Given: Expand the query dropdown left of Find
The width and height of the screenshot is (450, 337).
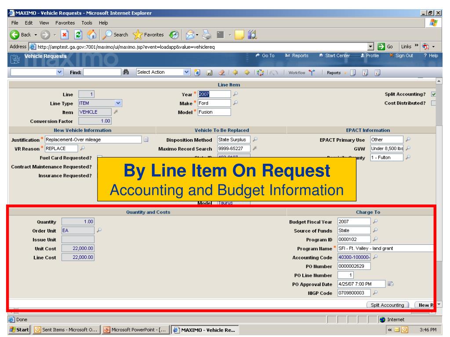Looking at the screenshot, I should [x=59, y=72].
